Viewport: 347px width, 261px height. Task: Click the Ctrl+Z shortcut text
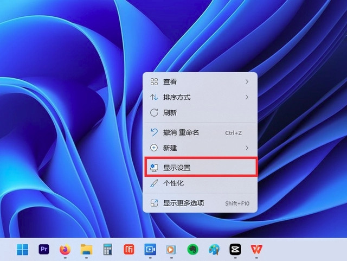point(233,133)
